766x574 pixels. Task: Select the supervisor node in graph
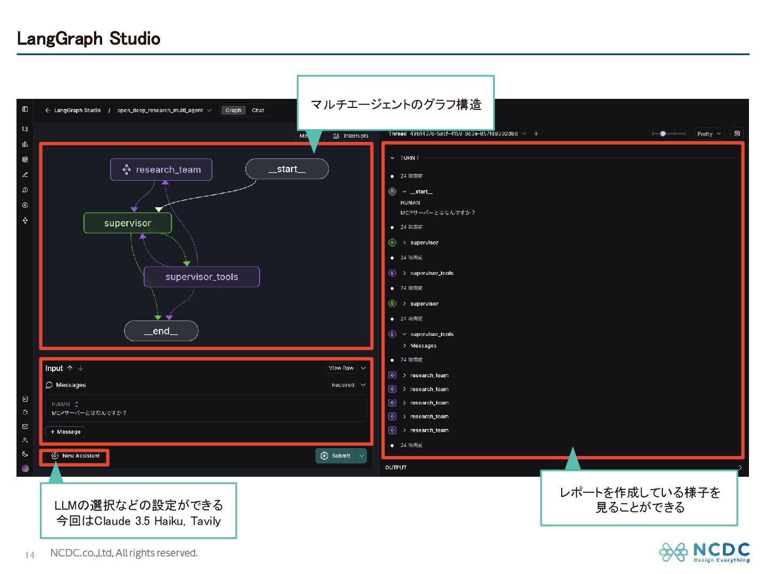click(128, 223)
